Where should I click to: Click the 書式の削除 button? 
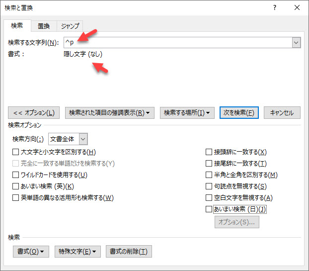coord(129,252)
